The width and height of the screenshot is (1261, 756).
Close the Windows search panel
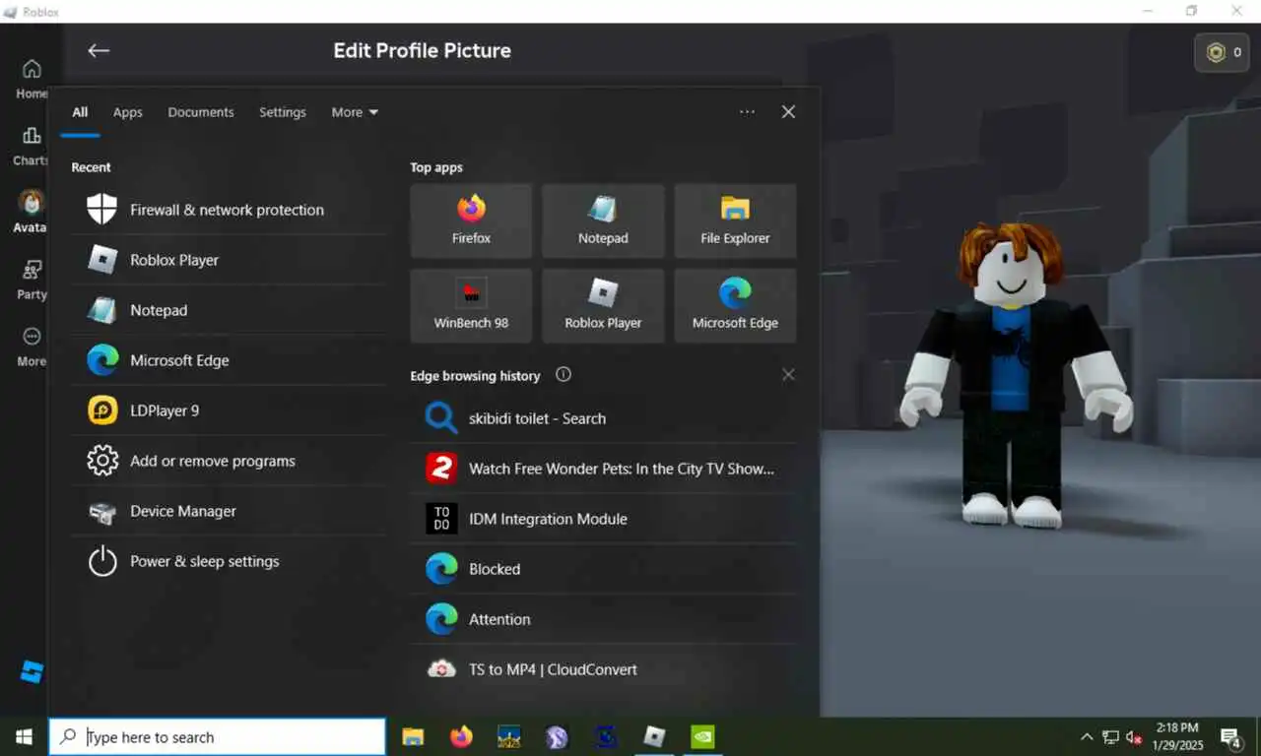(788, 112)
